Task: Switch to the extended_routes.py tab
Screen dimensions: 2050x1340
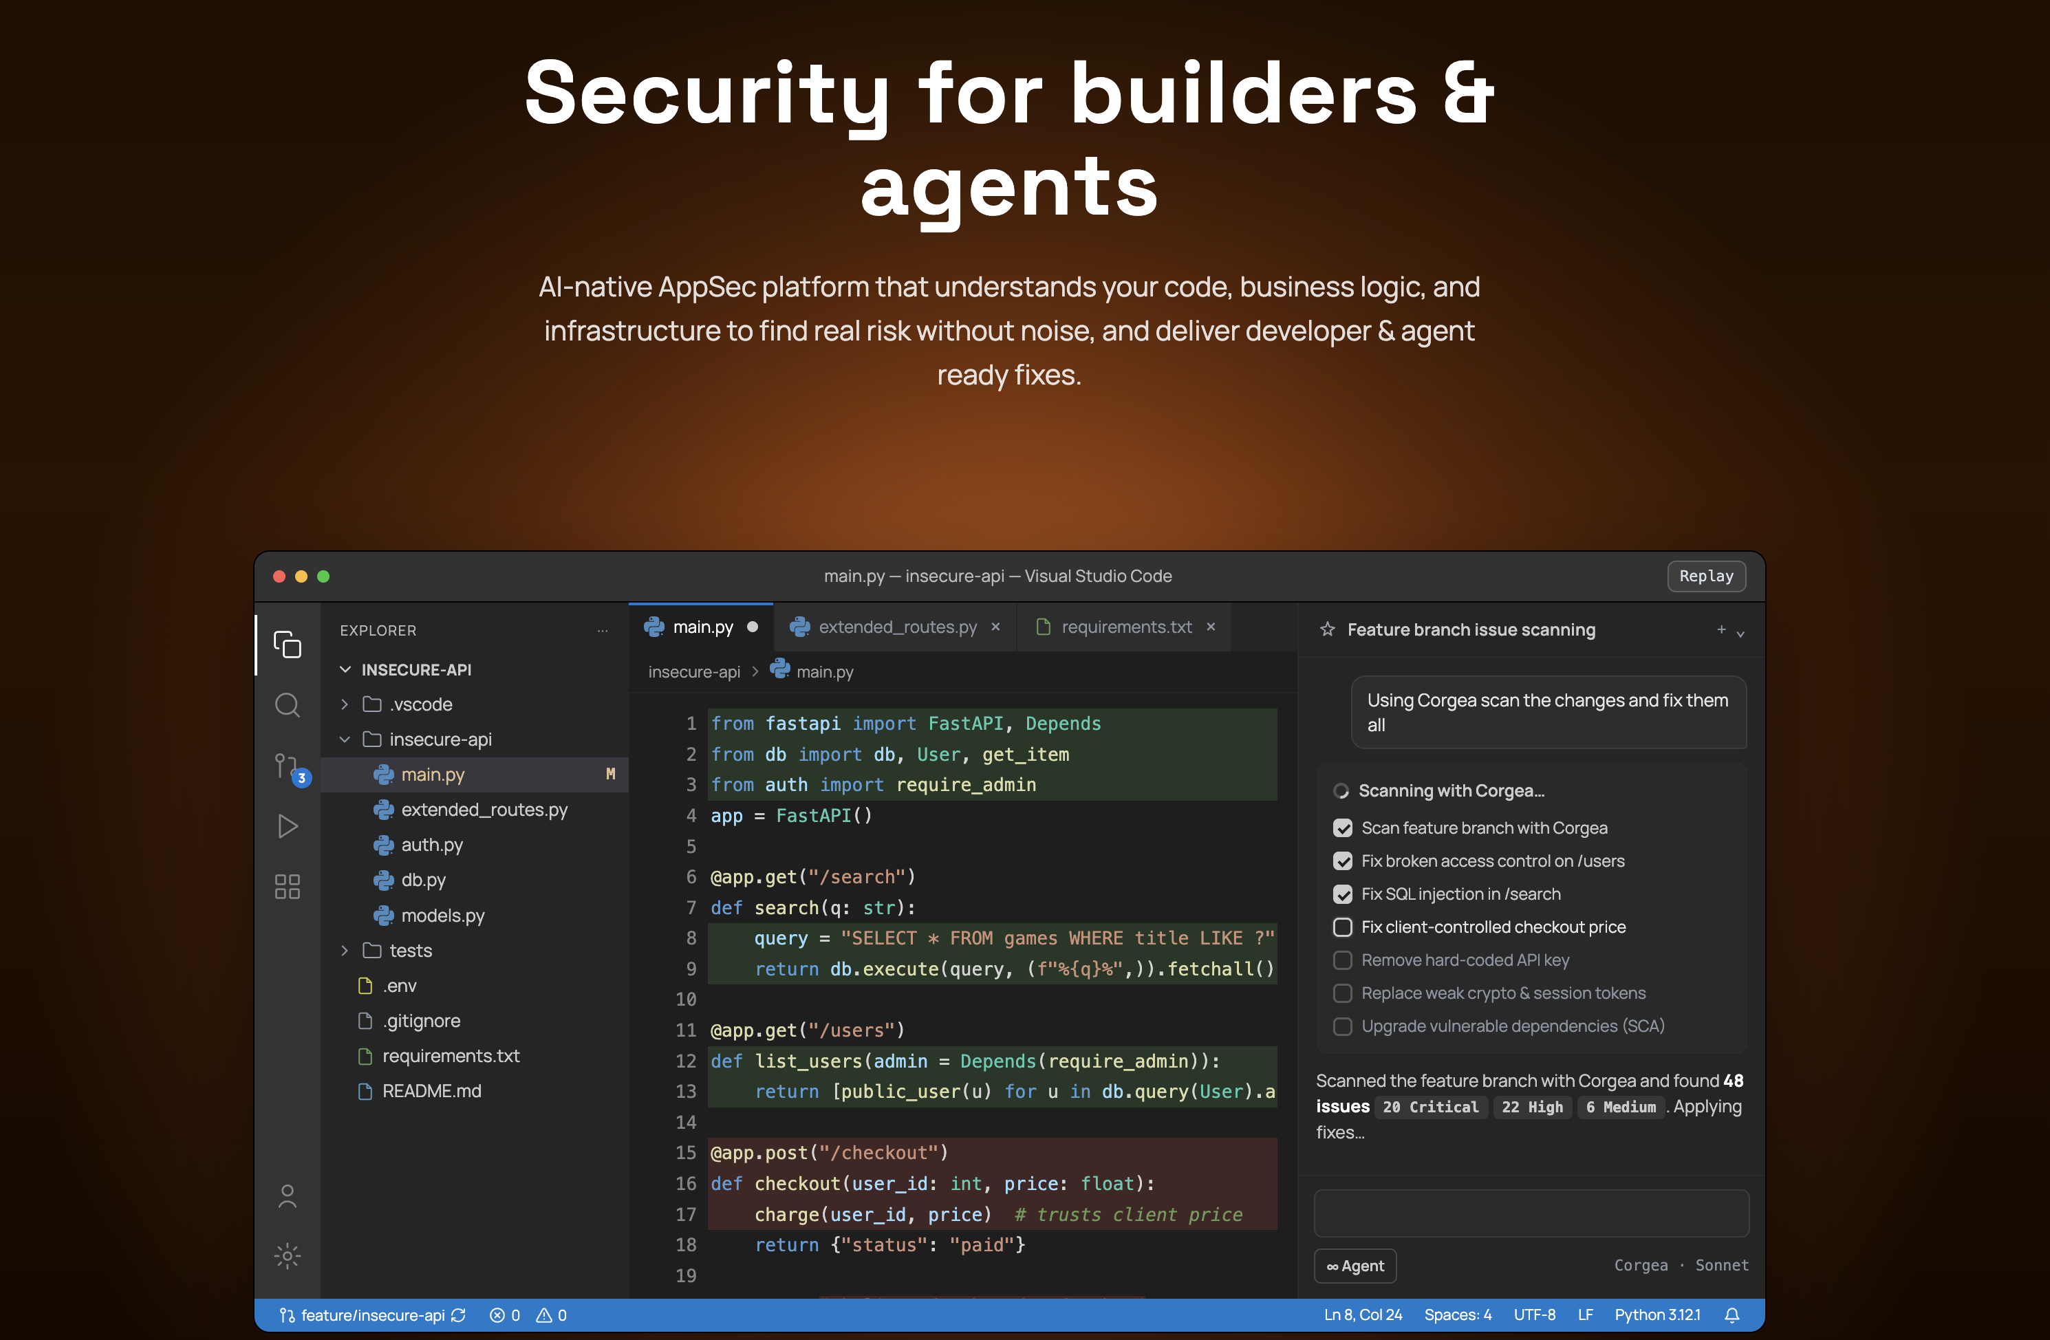Action: [895, 627]
